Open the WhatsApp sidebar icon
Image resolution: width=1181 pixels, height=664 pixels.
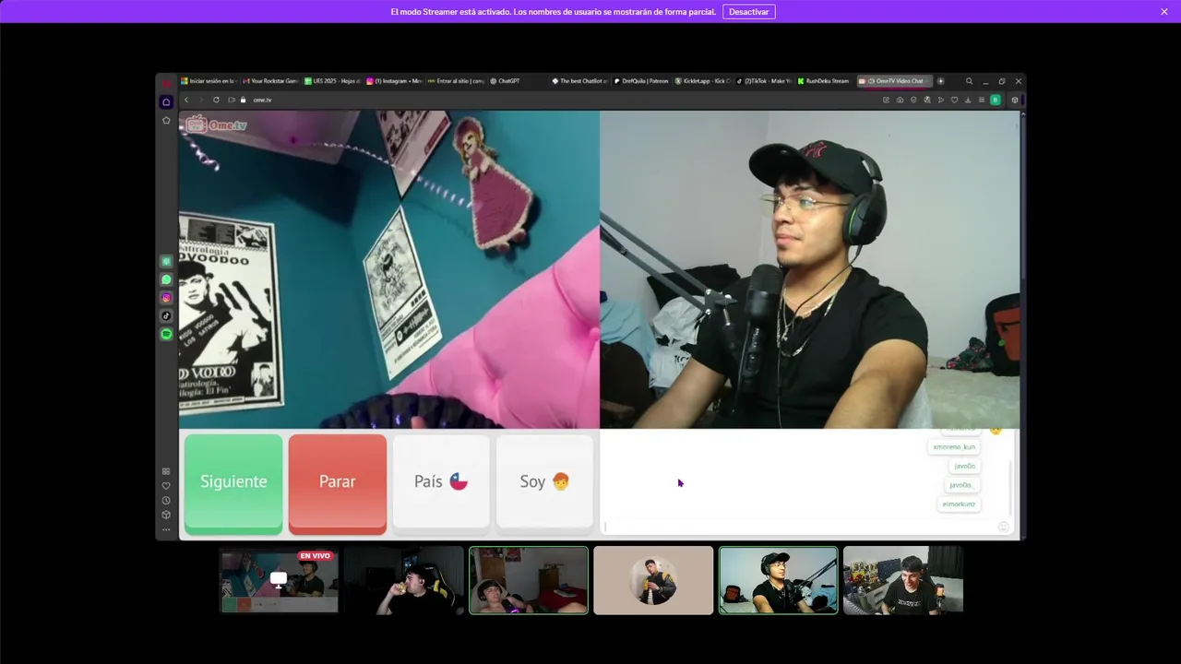pyautogui.click(x=166, y=279)
